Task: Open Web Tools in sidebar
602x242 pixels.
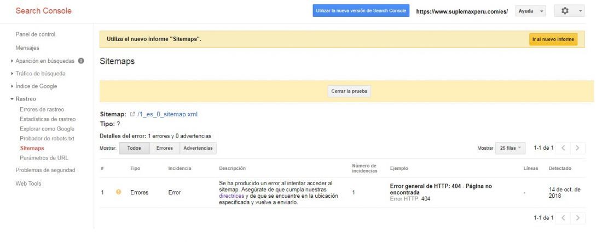Action: coord(28,184)
